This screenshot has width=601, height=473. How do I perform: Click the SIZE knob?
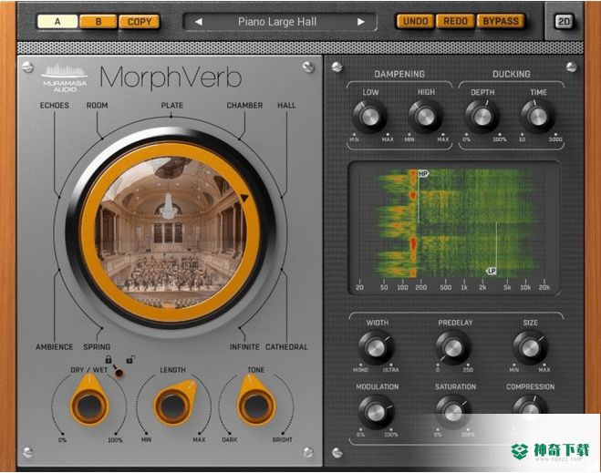coord(531,348)
